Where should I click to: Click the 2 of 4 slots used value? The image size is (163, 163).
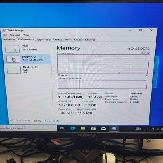pos(133,96)
